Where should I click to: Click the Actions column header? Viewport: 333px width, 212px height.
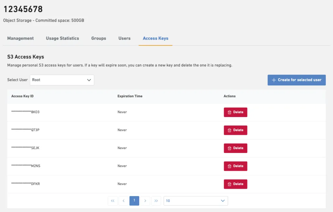(x=229, y=96)
